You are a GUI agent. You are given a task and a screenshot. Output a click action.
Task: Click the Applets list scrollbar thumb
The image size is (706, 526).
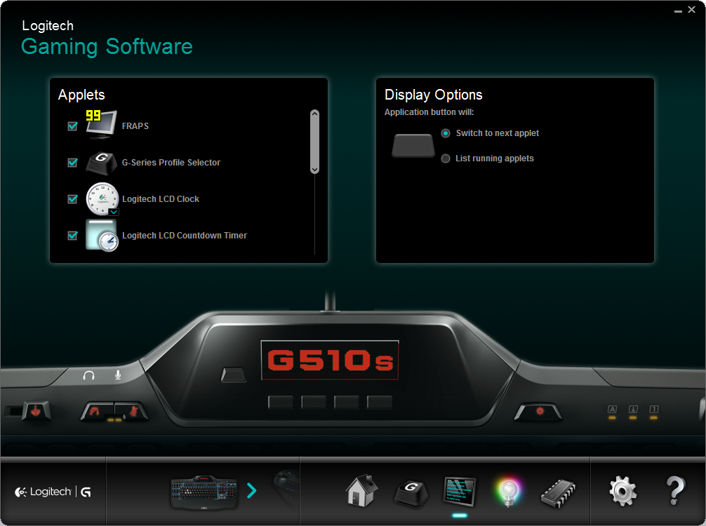coord(314,142)
